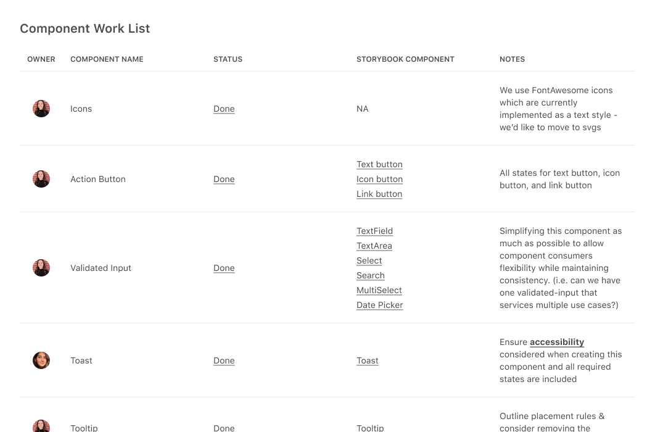Open the Select Storybook component
This screenshot has height=432, width=655.
tap(369, 260)
